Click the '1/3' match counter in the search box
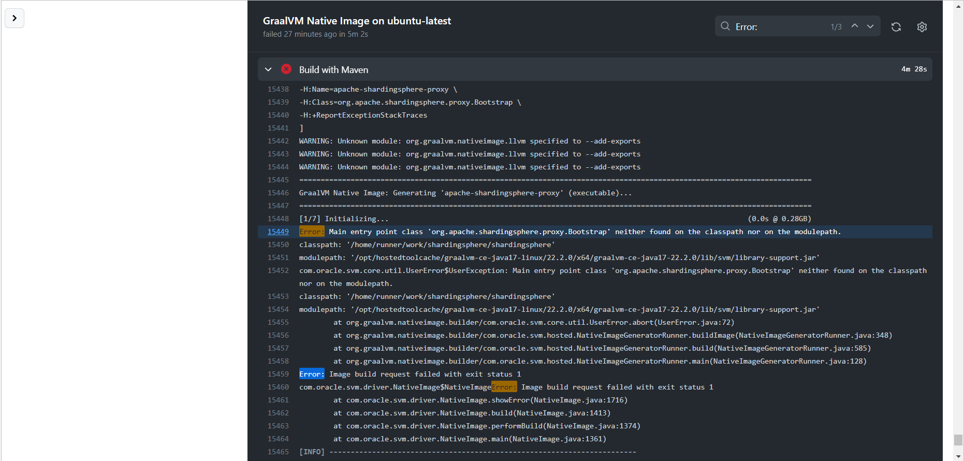The height and width of the screenshot is (461, 964). (x=836, y=27)
